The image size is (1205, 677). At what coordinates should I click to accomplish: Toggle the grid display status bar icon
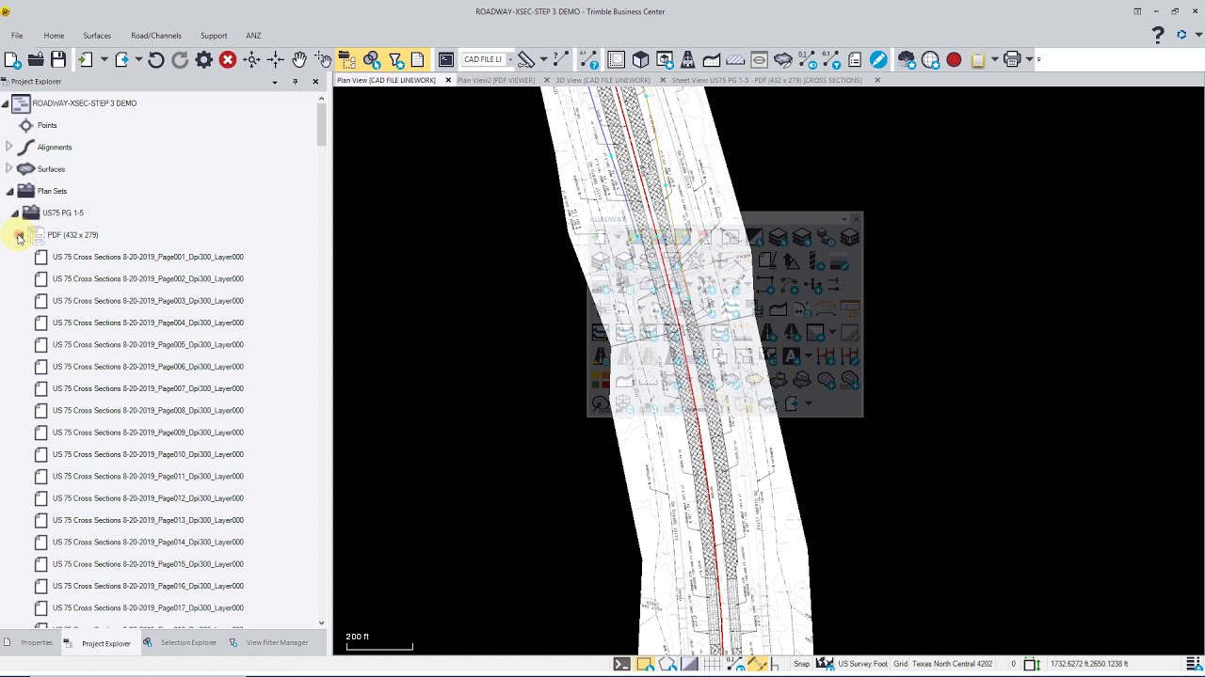click(x=713, y=664)
